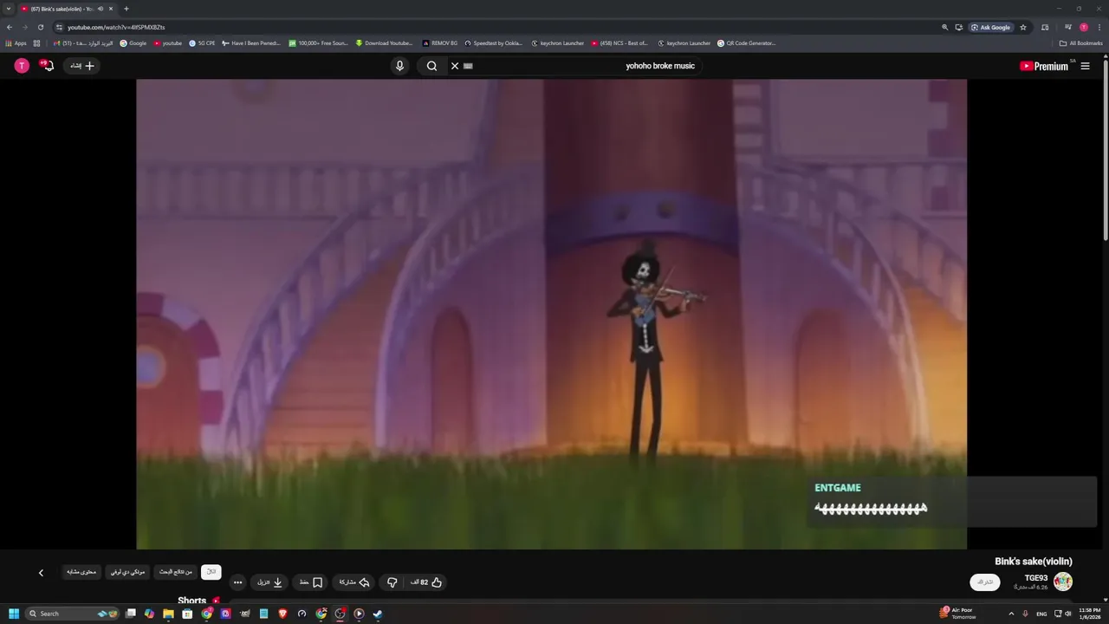This screenshot has height=624, width=1109.
Task: Open site information icon in address bar
Action: [58, 27]
